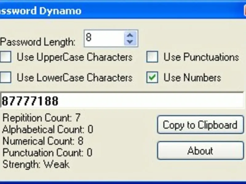
Task: Click the Alphabetical Count readout
Action: point(47,129)
